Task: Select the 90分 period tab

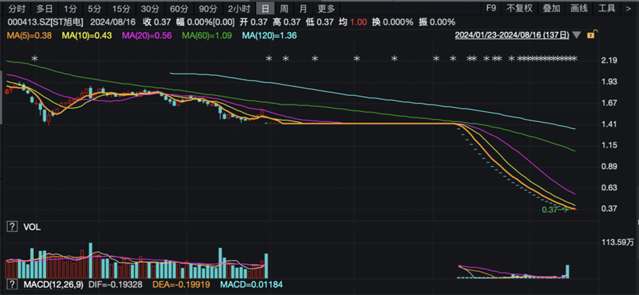Action: 207,8
